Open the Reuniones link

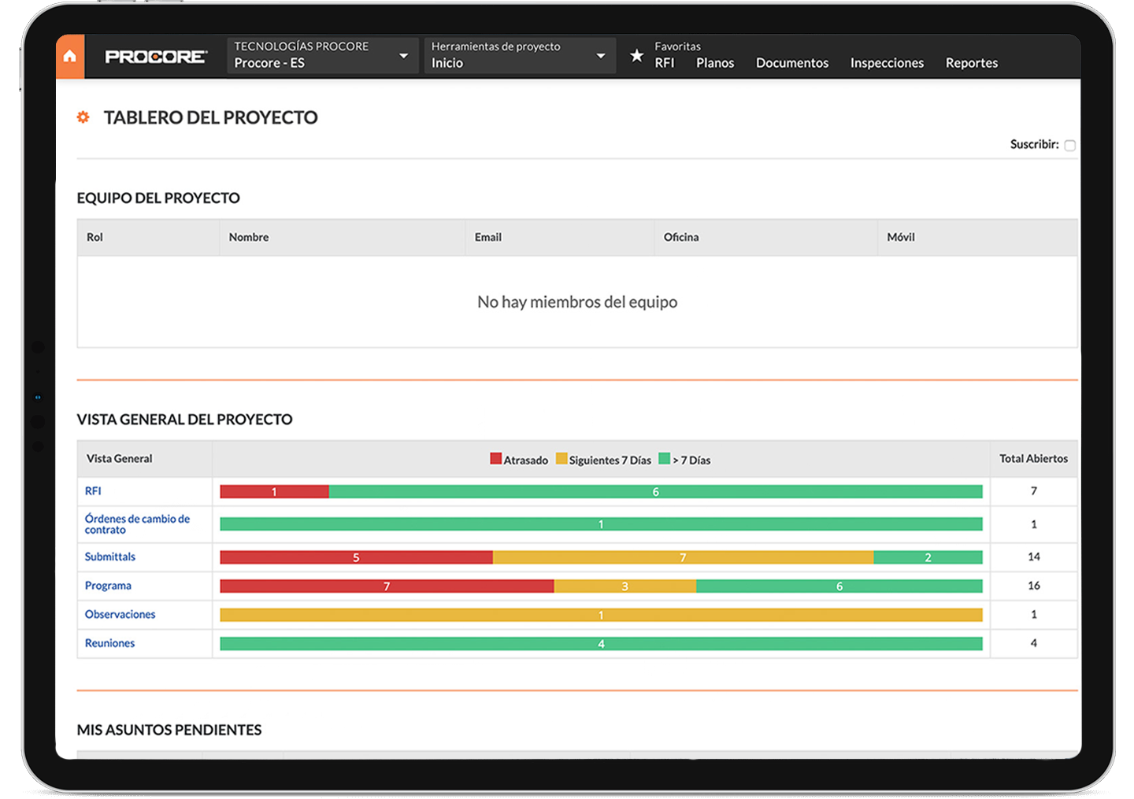(x=109, y=643)
